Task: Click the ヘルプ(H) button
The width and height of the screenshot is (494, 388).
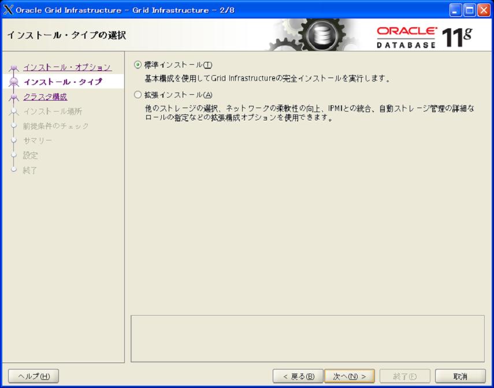Action: [x=34, y=376]
